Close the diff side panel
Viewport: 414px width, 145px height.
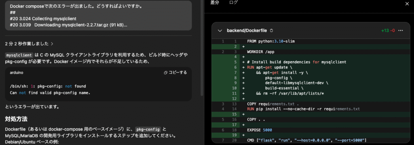click(x=407, y=4)
